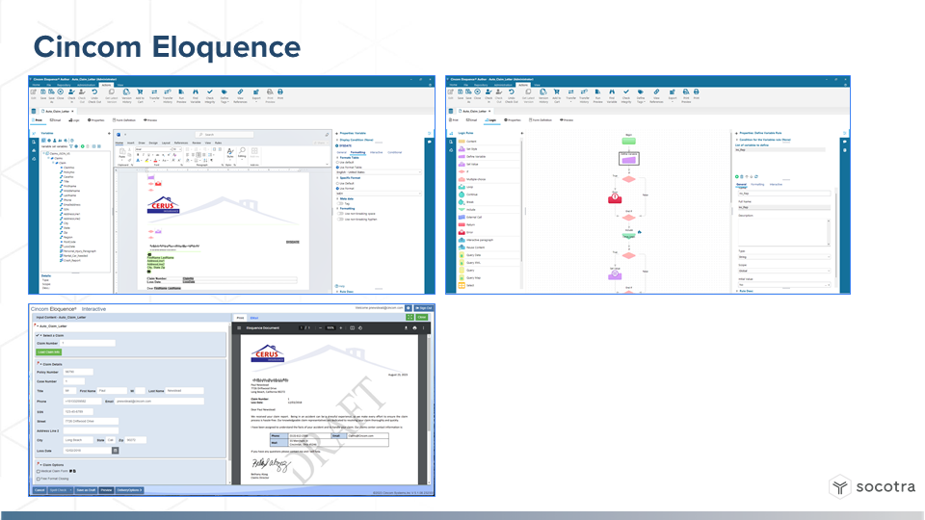Screen dimensions: 925x520
Task: Select Use Format radio under Specific Format
Action: pyautogui.click(x=337, y=188)
